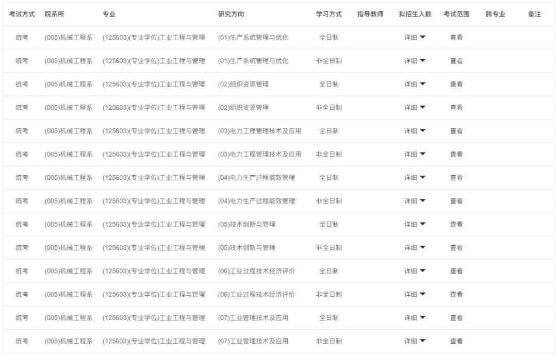The image size is (557, 355).
Task: Click 查看 for part-time (02)组织资源管理
Action: (456, 108)
